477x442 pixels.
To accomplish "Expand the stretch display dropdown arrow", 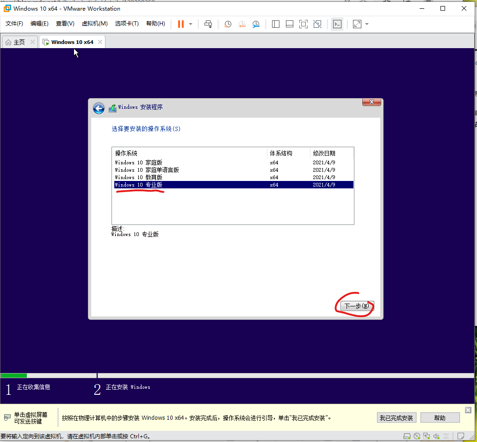I will pos(367,24).
